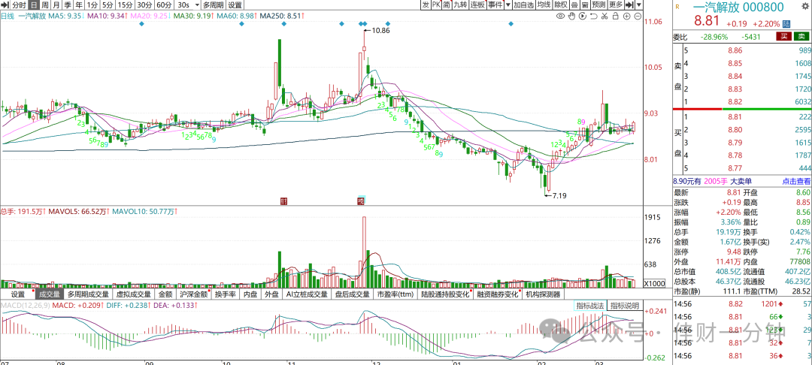Select the 虚拟成交量 indicator tab

(134, 294)
